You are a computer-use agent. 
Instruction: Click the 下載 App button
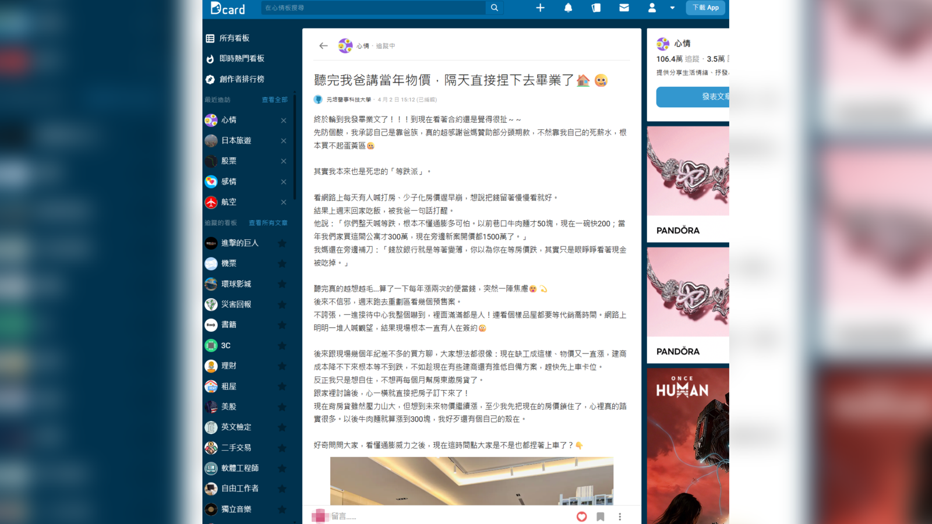point(705,8)
